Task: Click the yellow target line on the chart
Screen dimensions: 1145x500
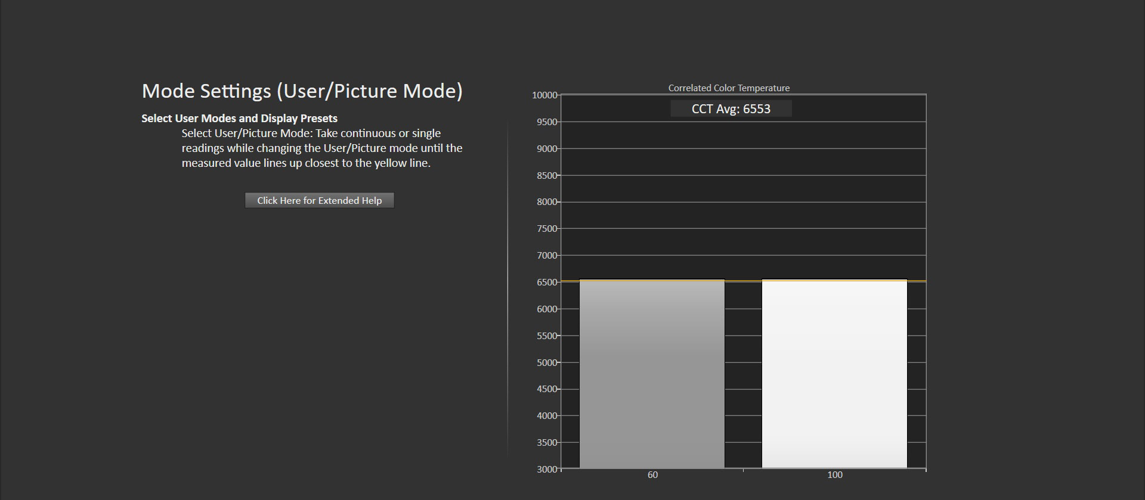Action: click(743, 281)
